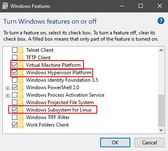Select the Work Folders Client folder icon
This screenshot has height=151, width=168.
click(21, 125)
